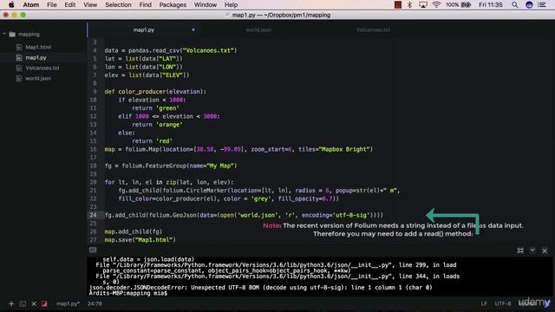555x312 pixels.
Task: Add a new terminal with plus icon
Action: pyautogui.click(x=11, y=303)
